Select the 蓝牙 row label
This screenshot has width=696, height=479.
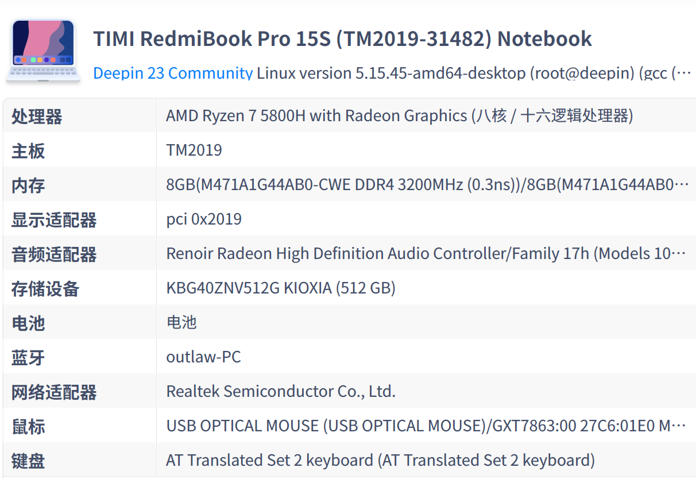(x=28, y=358)
